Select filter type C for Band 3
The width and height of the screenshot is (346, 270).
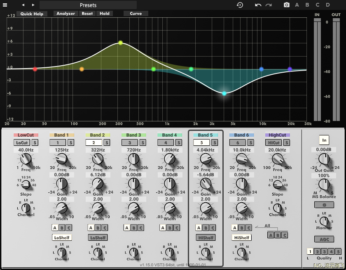pyautogui.click(x=141, y=228)
